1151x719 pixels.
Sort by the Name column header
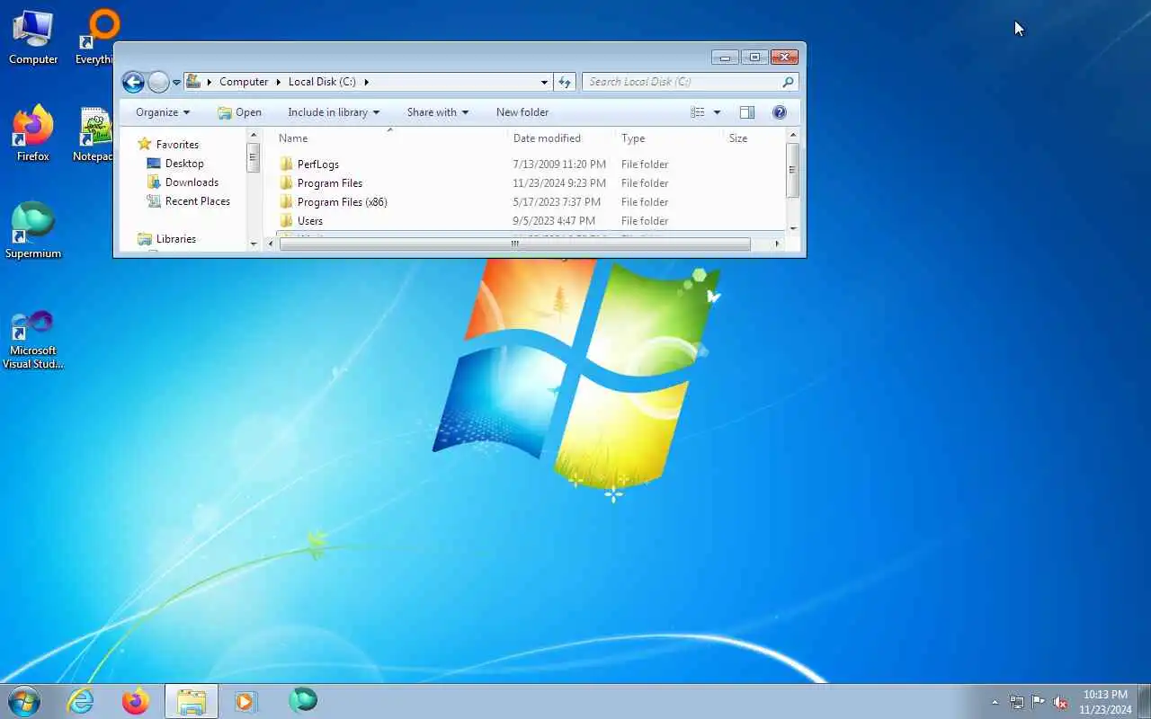click(389, 138)
